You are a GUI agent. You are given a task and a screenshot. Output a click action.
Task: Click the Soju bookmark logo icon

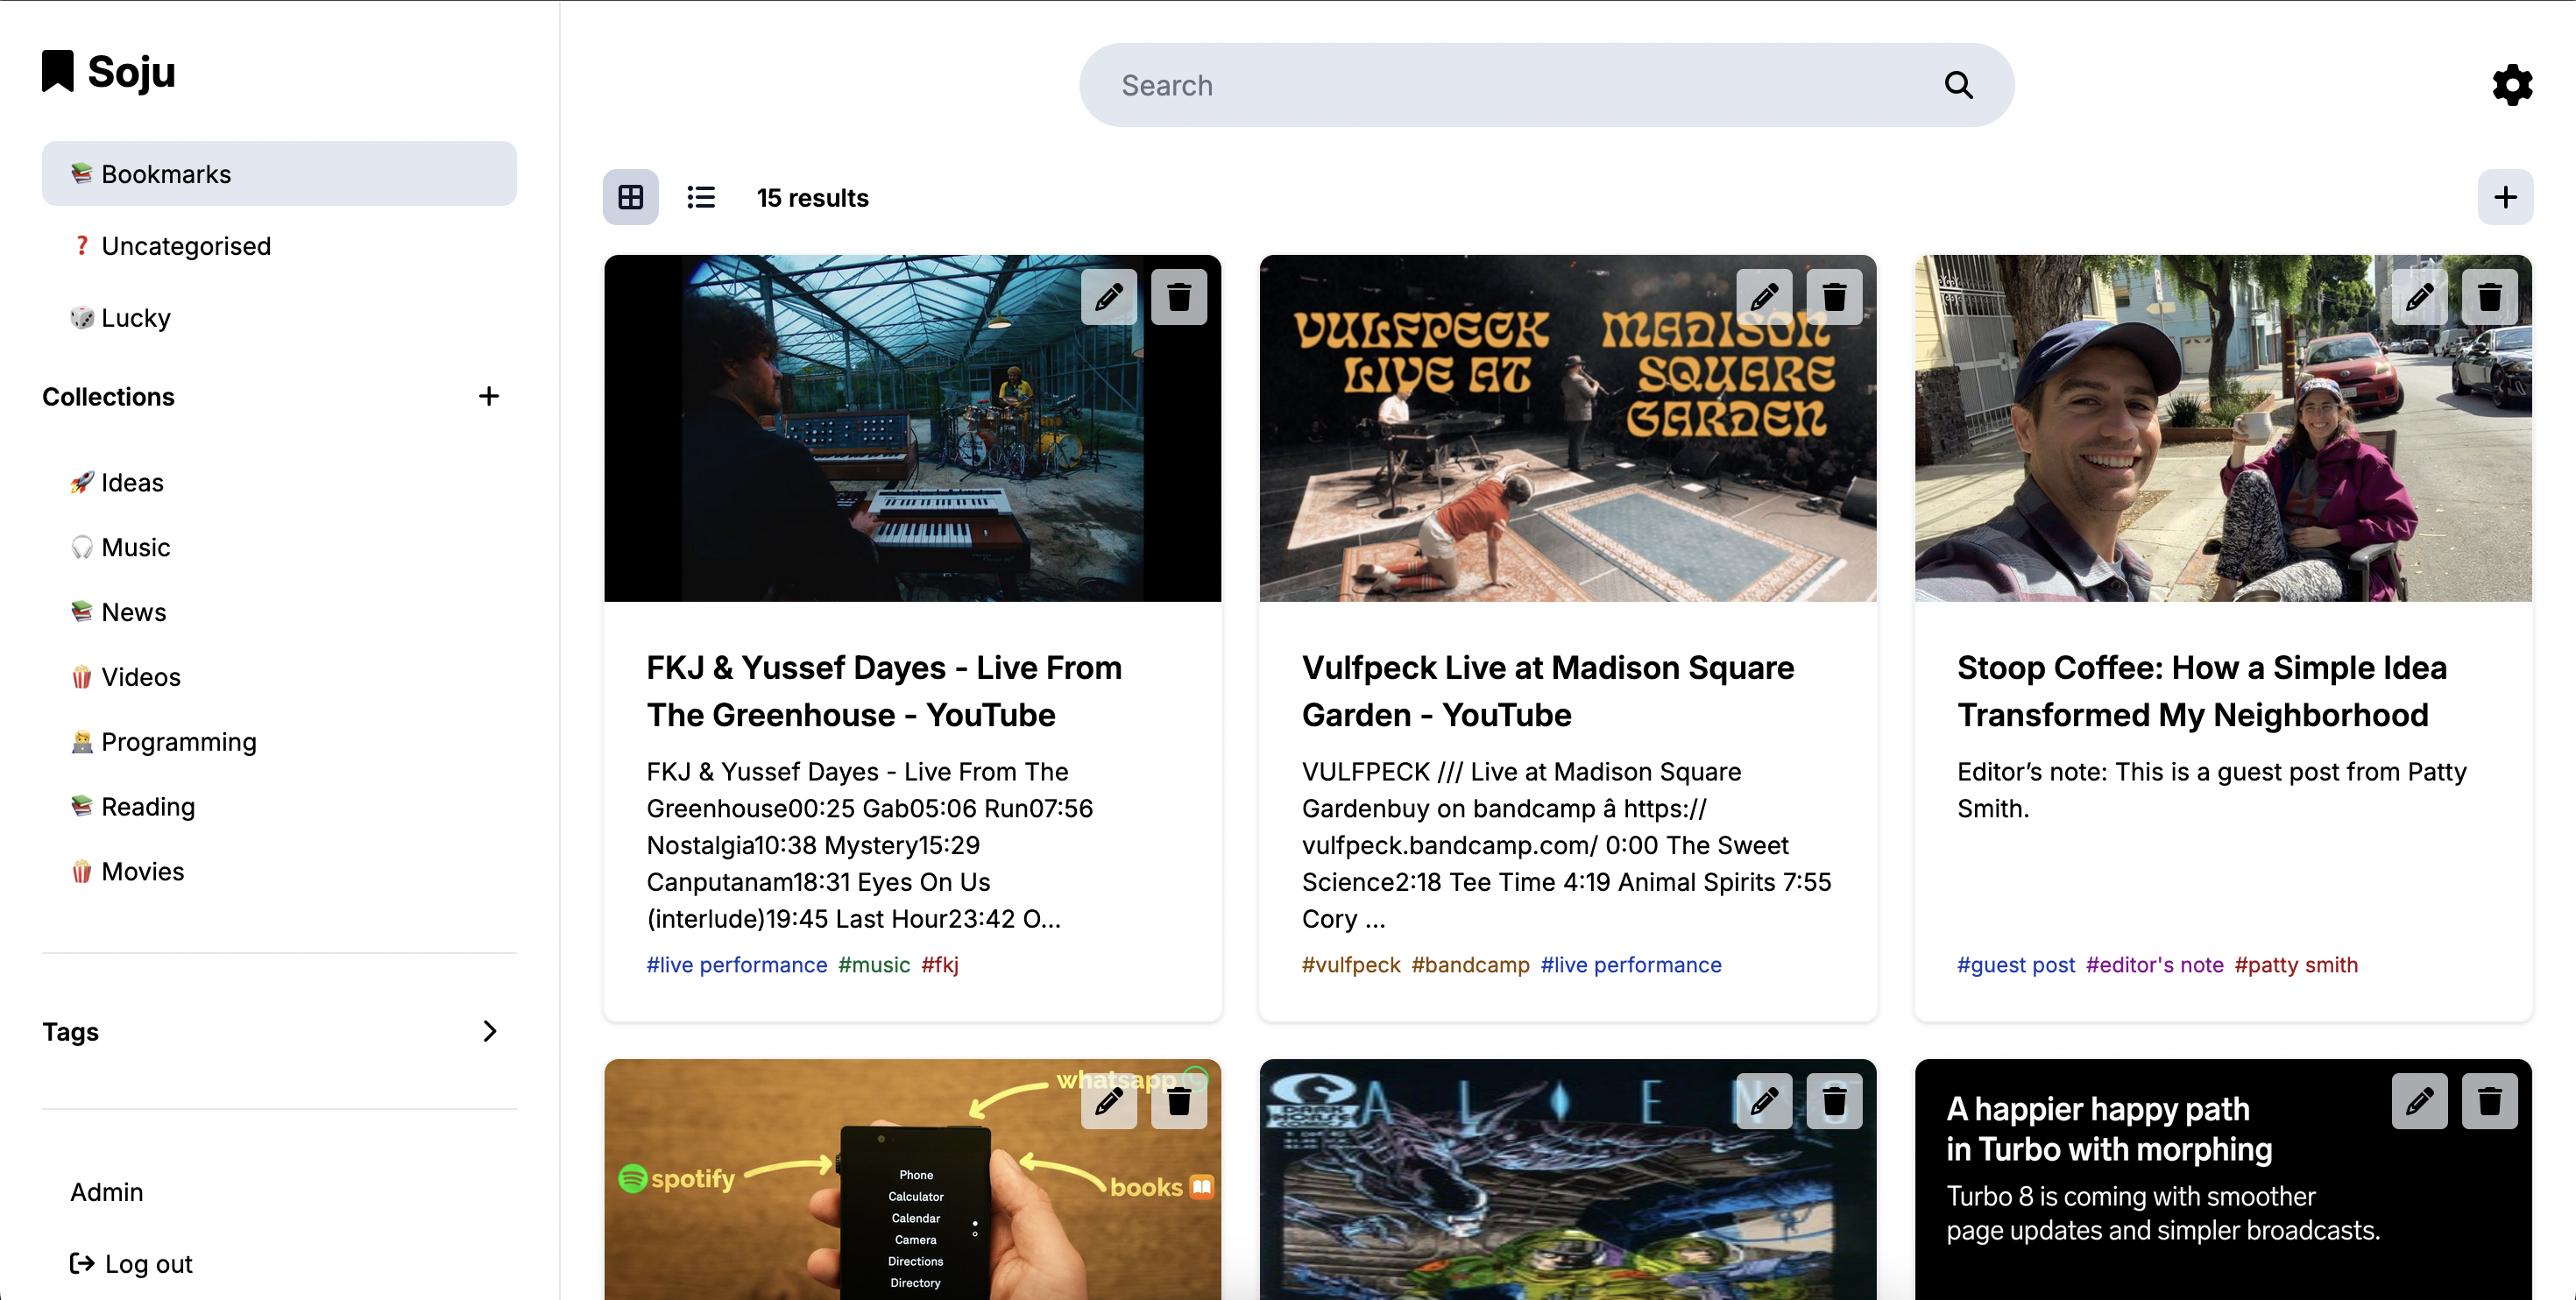(58, 71)
